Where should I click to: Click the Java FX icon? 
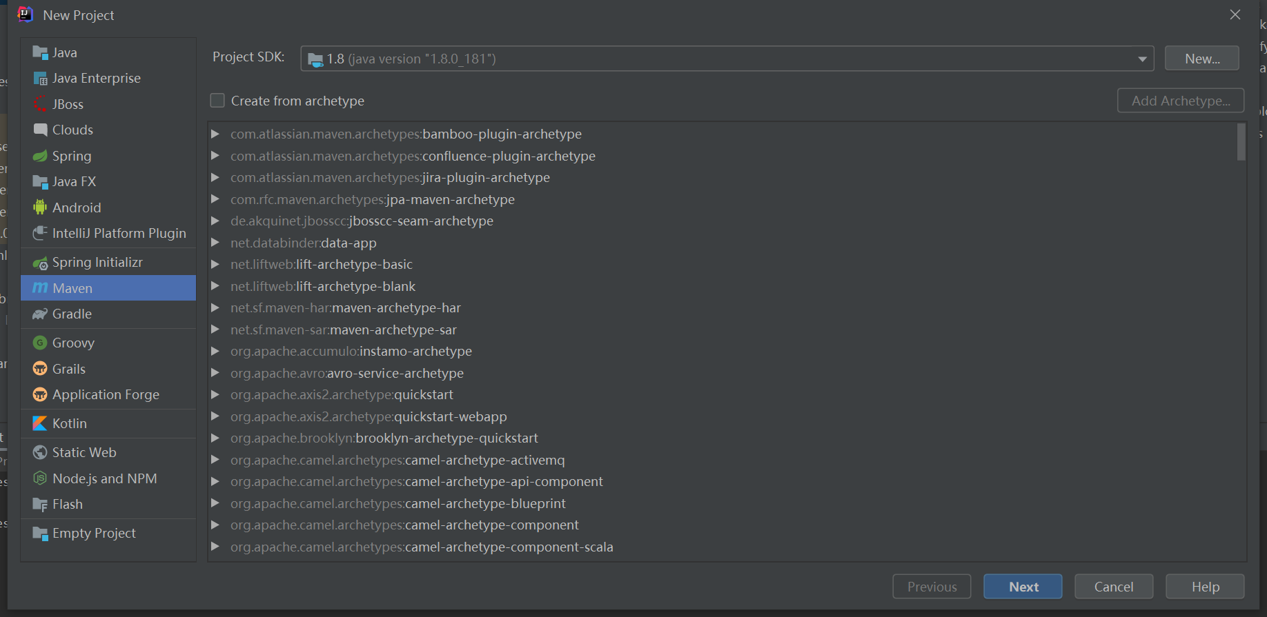point(40,182)
